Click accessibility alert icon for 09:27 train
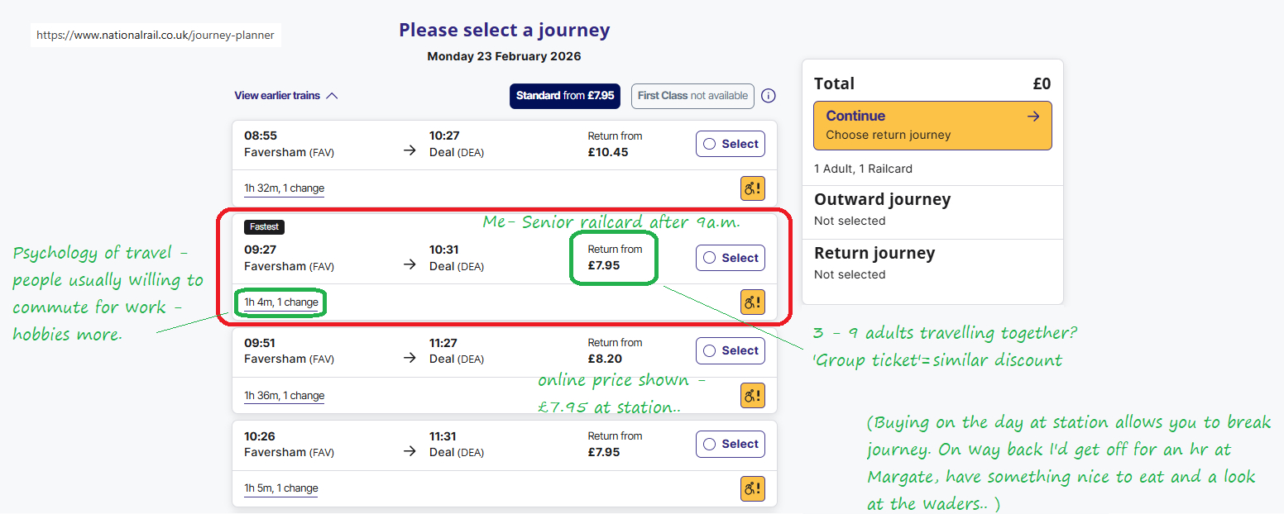The image size is (1284, 514). 752,302
